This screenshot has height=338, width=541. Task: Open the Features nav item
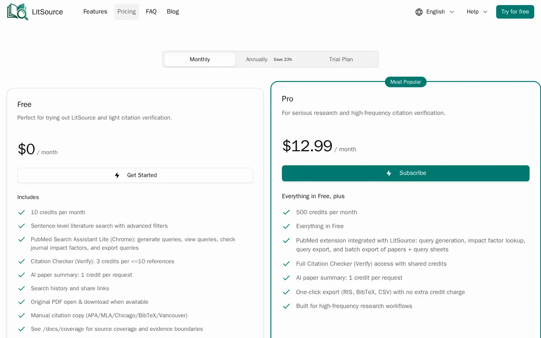point(95,12)
